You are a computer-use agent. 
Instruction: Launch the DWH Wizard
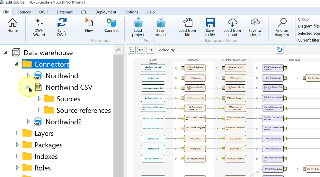tap(39, 27)
